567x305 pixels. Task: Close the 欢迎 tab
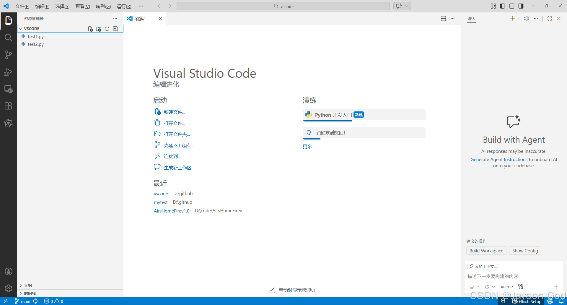pyautogui.click(x=160, y=18)
